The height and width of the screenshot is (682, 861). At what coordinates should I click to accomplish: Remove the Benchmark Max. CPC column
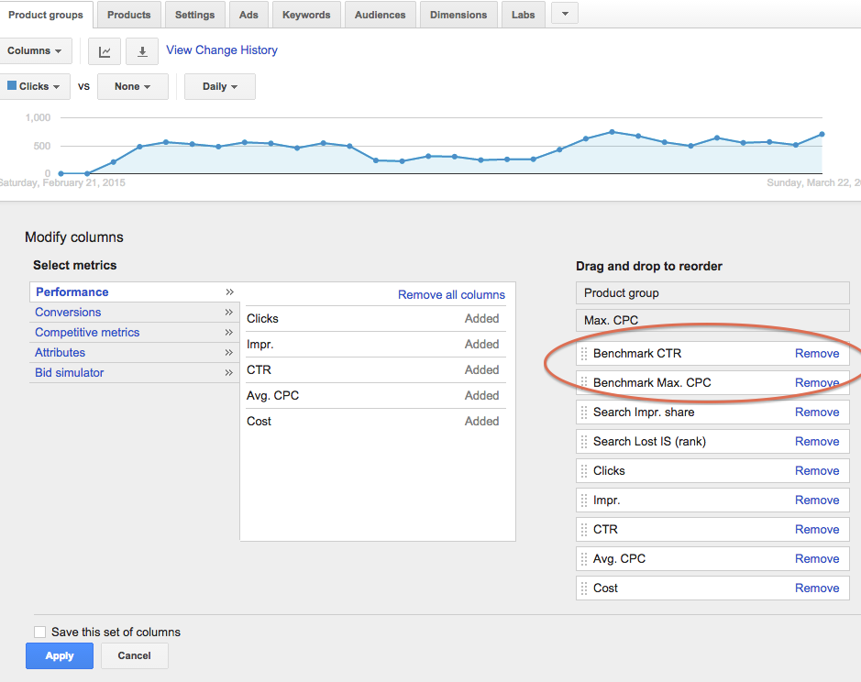(x=817, y=383)
